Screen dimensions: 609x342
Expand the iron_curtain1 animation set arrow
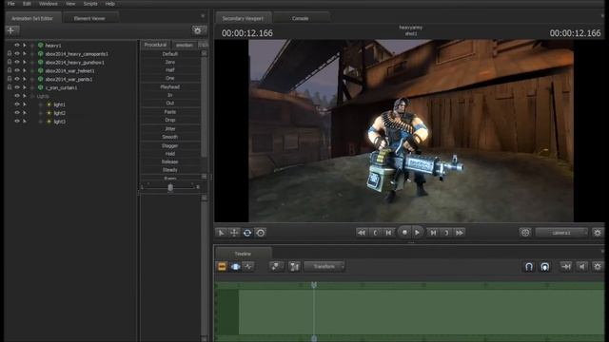tap(25, 87)
